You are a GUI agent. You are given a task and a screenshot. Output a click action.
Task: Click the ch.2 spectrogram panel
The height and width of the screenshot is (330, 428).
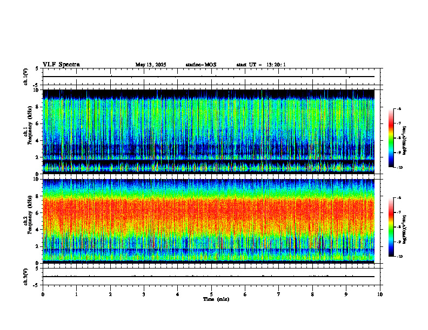[x=209, y=221]
